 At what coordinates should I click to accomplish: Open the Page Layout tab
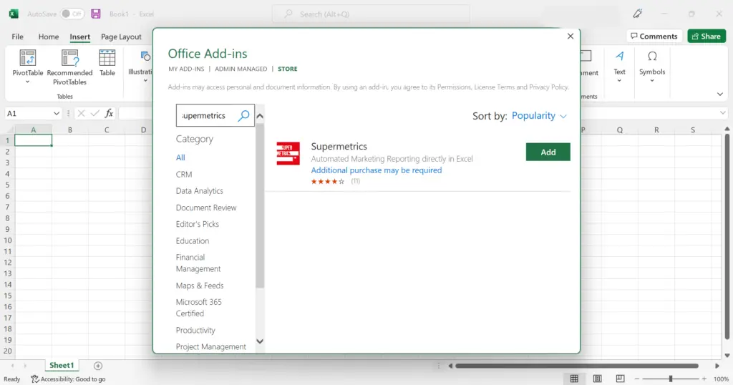[x=121, y=36]
